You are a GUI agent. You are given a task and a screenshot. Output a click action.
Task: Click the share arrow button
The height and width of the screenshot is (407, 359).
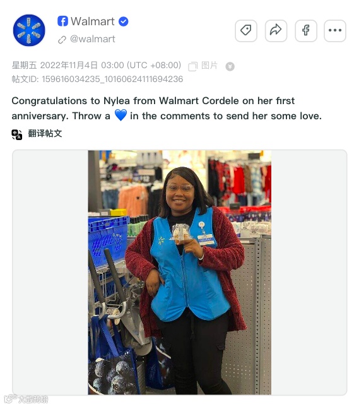coord(276,31)
